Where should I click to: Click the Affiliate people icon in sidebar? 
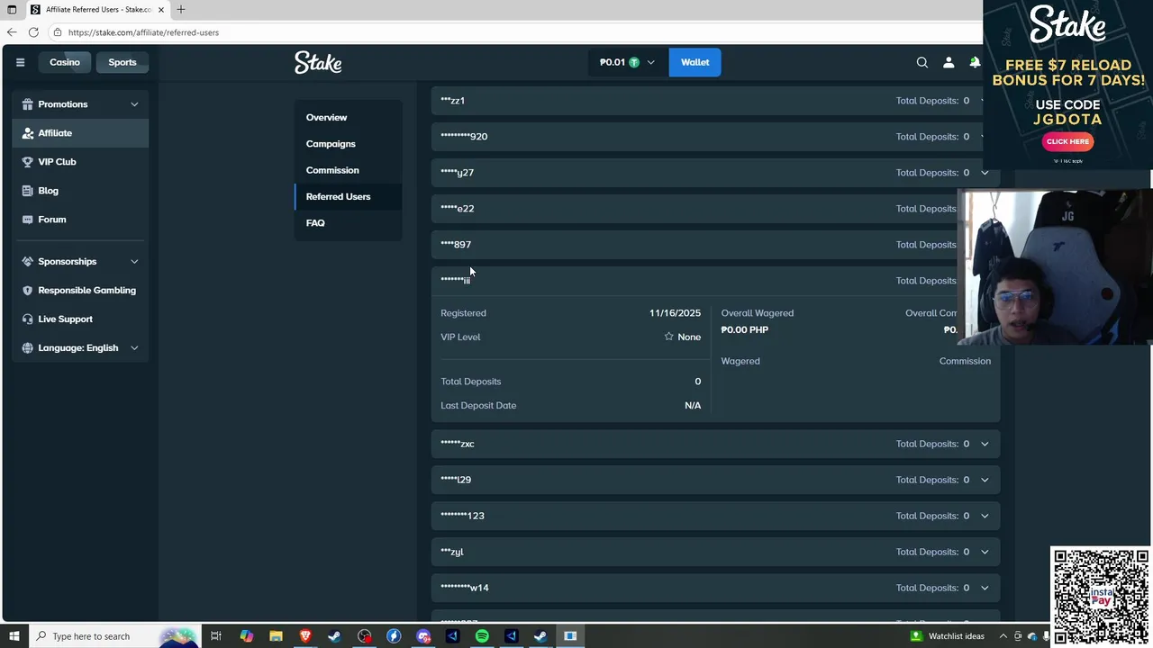(x=28, y=133)
